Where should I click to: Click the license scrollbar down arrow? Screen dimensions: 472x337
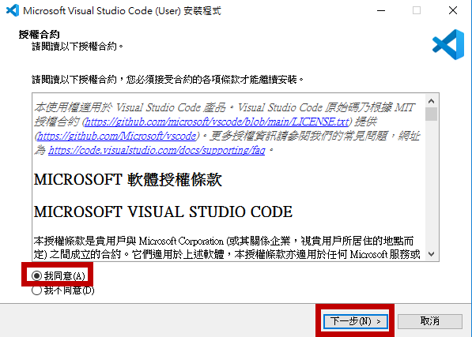(x=432, y=254)
